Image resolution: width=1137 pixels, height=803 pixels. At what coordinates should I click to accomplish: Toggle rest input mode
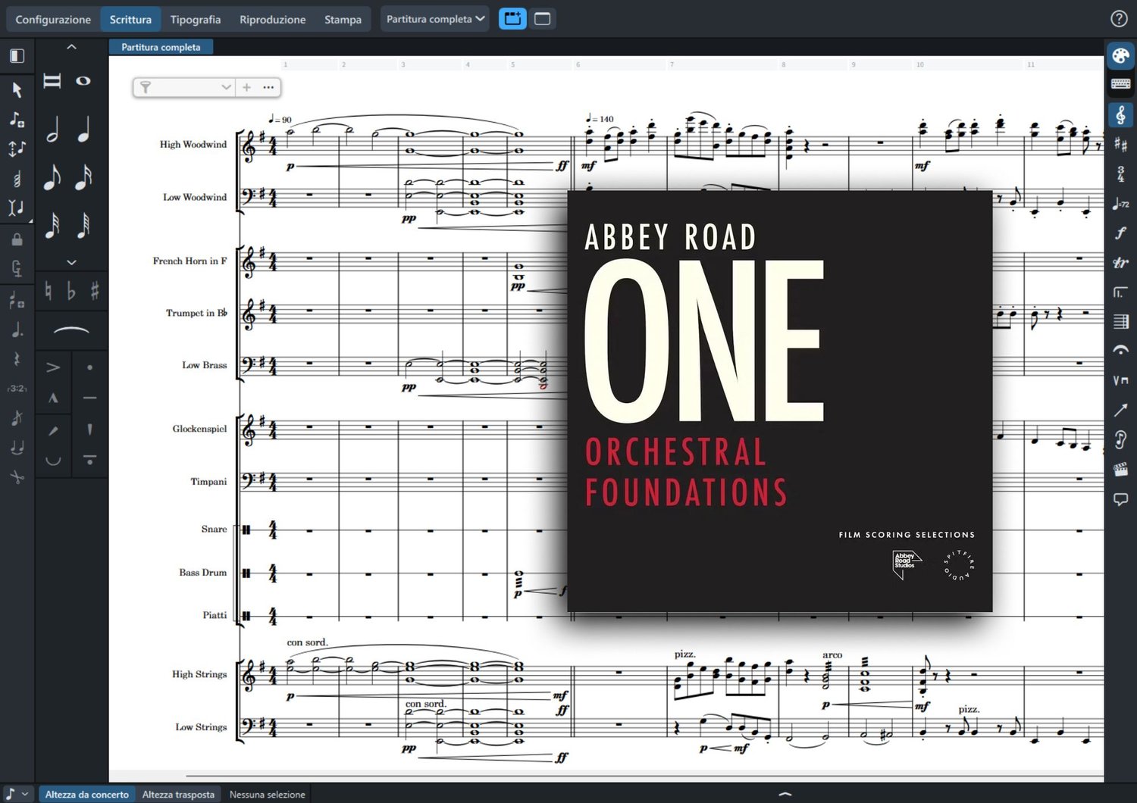pyautogui.click(x=17, y=359)
